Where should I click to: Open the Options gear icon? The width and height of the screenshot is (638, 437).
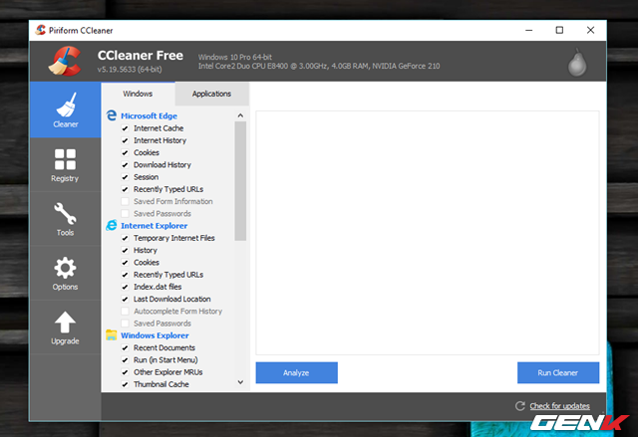point(65,268)
